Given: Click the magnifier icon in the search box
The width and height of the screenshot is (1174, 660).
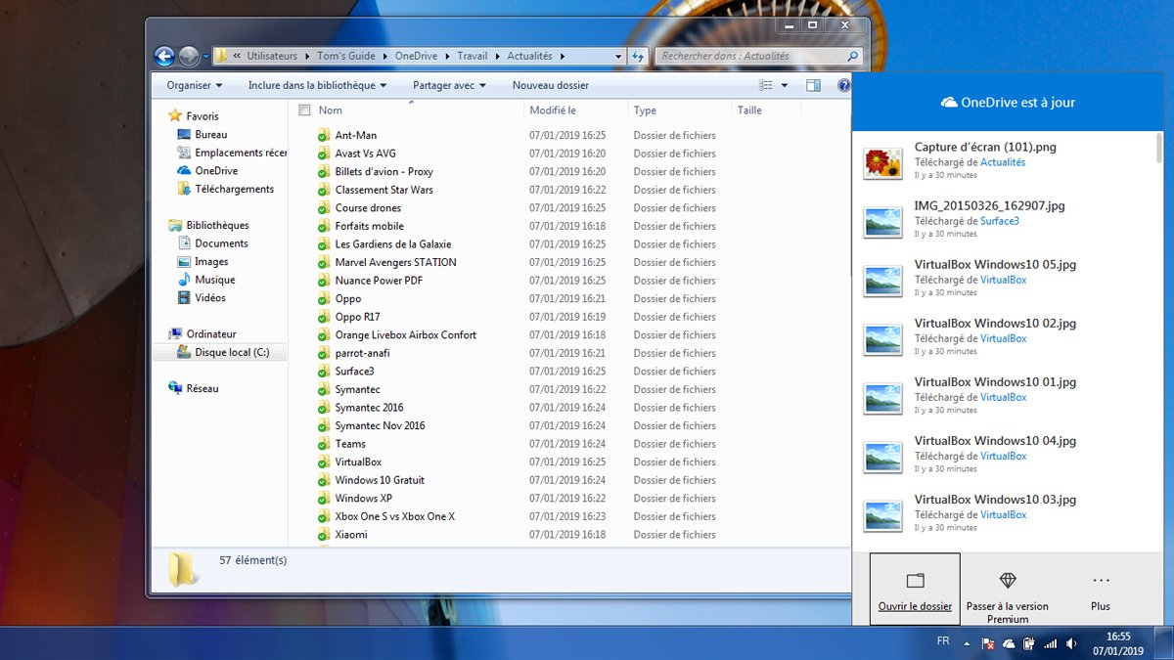Looking at the screenshot, I should click(x=853, y=57).
